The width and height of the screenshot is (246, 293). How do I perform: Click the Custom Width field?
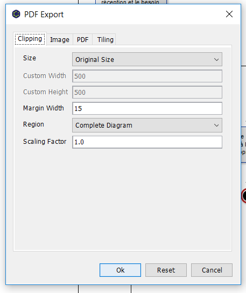(x=147, y=76)
